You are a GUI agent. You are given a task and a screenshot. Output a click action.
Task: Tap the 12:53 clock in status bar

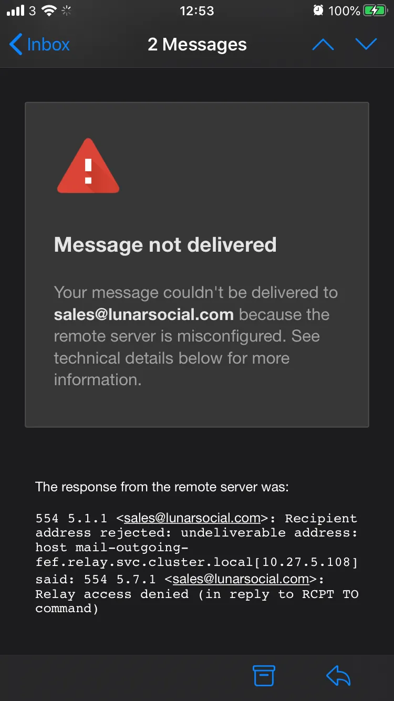click(x=197, y=11)
